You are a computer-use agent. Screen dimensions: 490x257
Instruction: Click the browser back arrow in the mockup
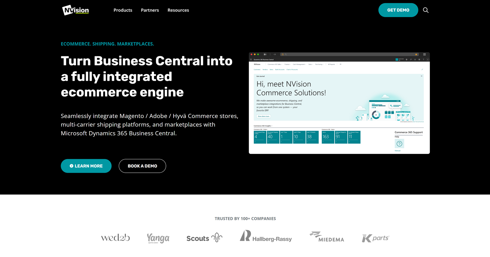(x=265, y=54)
